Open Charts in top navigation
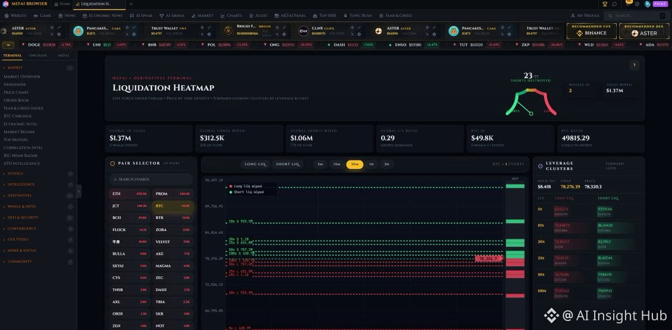Viewport: 672px width, 330px height. click(x=231, y=16)
